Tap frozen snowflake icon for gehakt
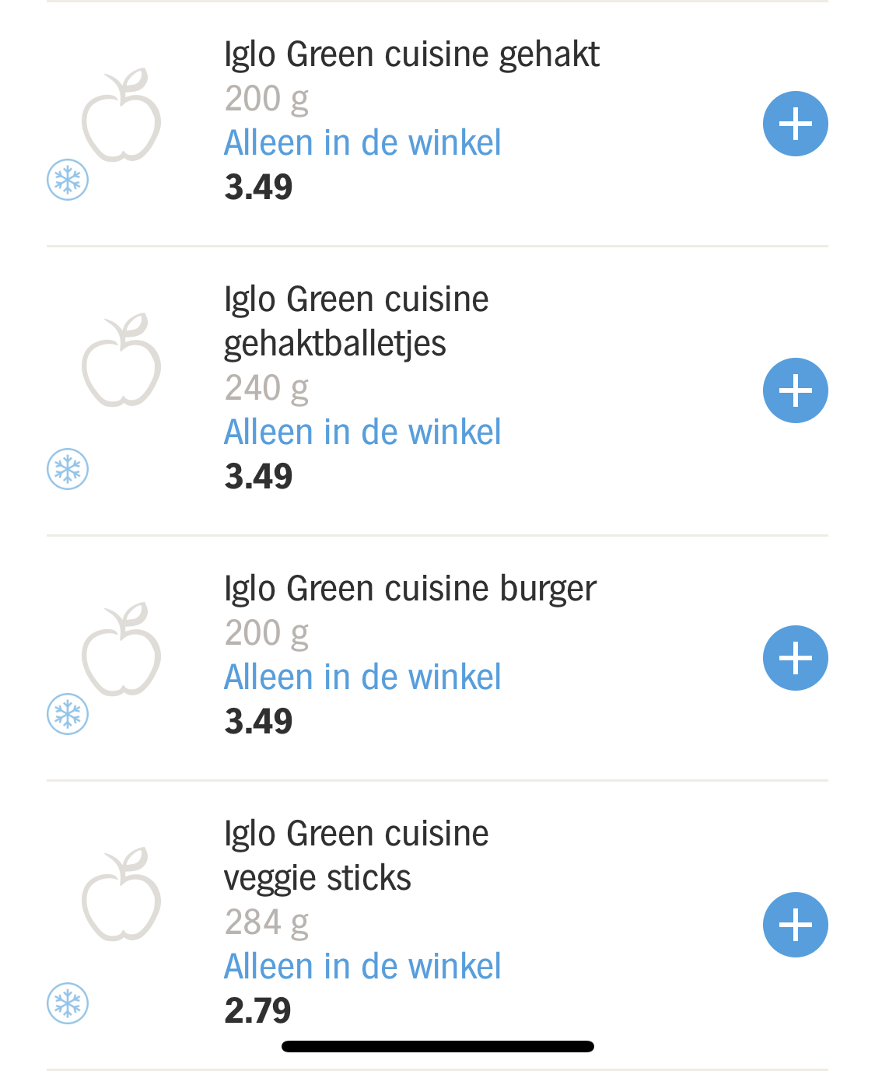The image size is (875, 1071). 68,180
